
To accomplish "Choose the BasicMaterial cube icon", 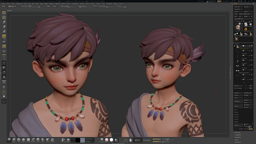I will point(116,140).
